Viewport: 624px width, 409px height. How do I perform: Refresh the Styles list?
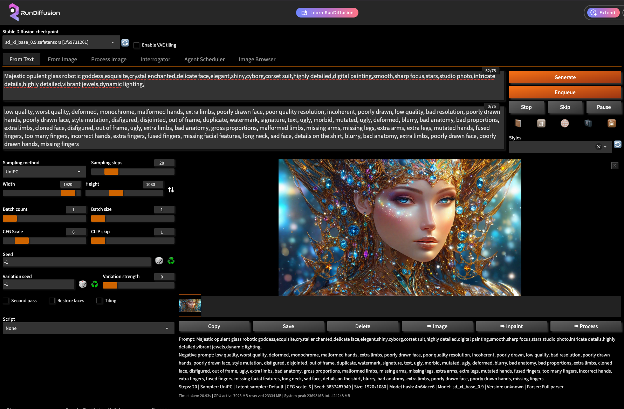coord(618,144)
